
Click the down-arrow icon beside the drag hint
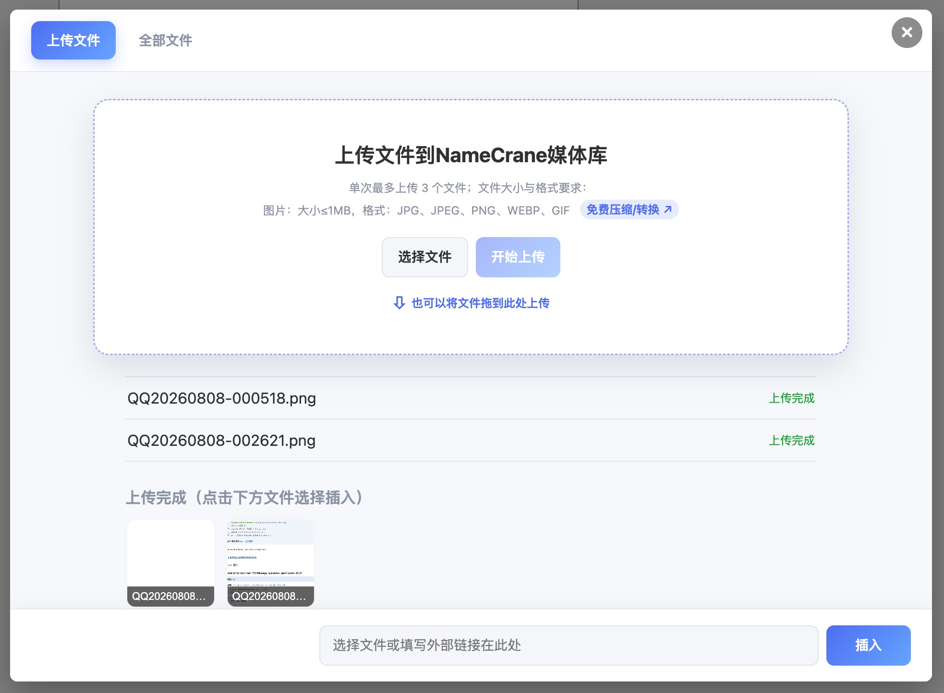[x=399, y=303]
